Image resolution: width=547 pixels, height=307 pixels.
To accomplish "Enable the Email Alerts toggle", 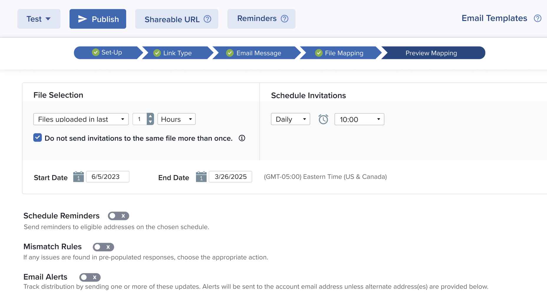I will click(x=90, y=277).
